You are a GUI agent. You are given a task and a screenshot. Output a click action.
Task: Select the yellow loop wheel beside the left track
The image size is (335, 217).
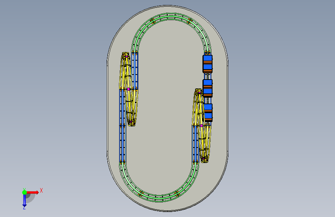click(x=128, y=89)
